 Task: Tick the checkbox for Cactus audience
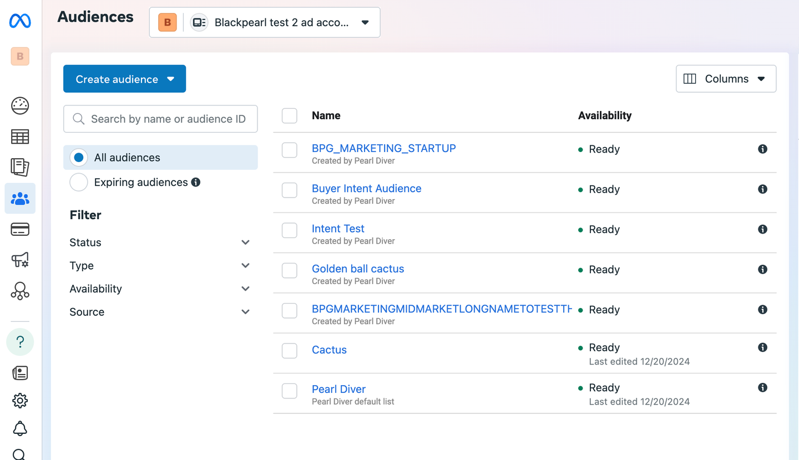point(290,351)
